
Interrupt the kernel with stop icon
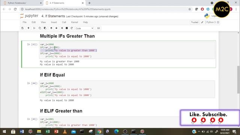click(x=67, y=28)
